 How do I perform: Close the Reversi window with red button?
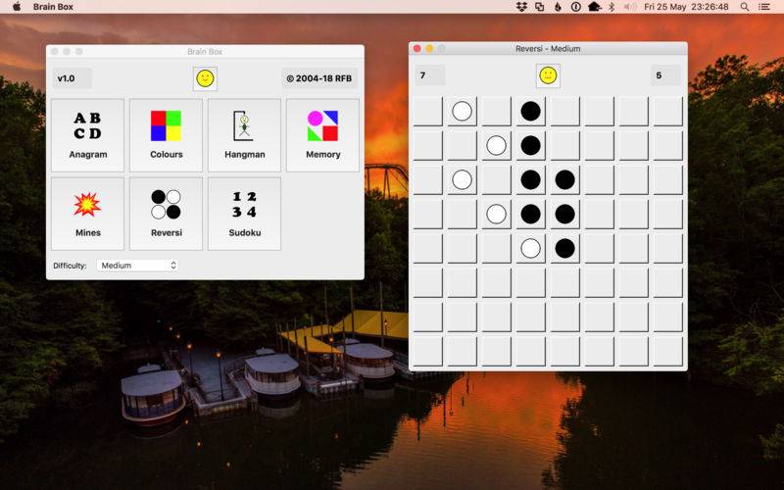[x=417, y=48]
